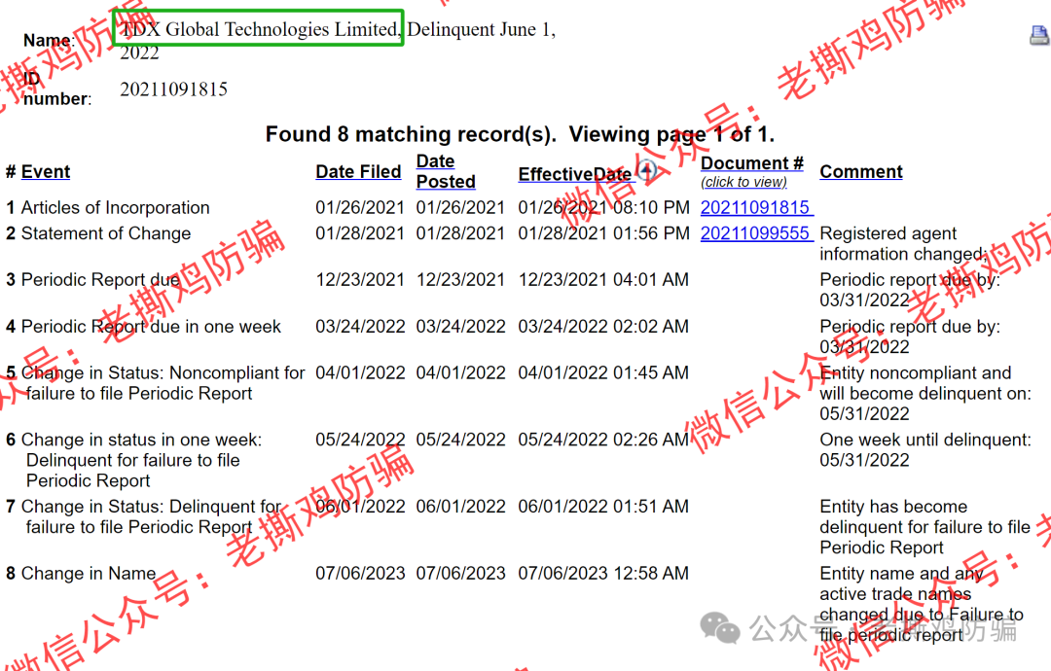Click 'Periodic Report due' event in row 3
Image resolution: width=1051 pixels, height=671 pixels.
tap(100, 279)
